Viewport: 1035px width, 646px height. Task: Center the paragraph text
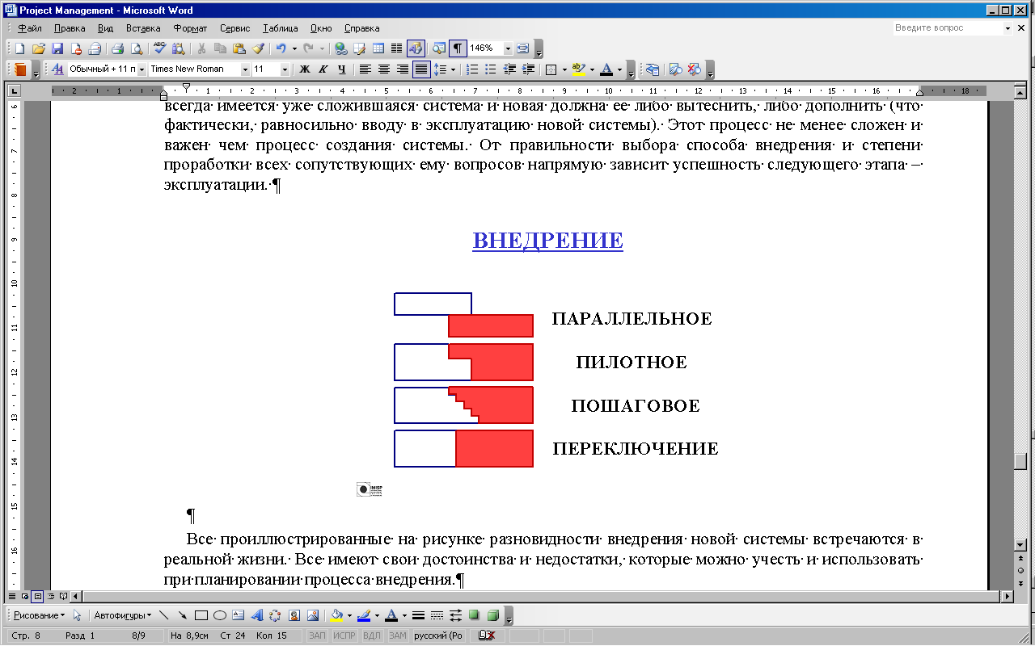pyautogui.click(x=384, y=69)
